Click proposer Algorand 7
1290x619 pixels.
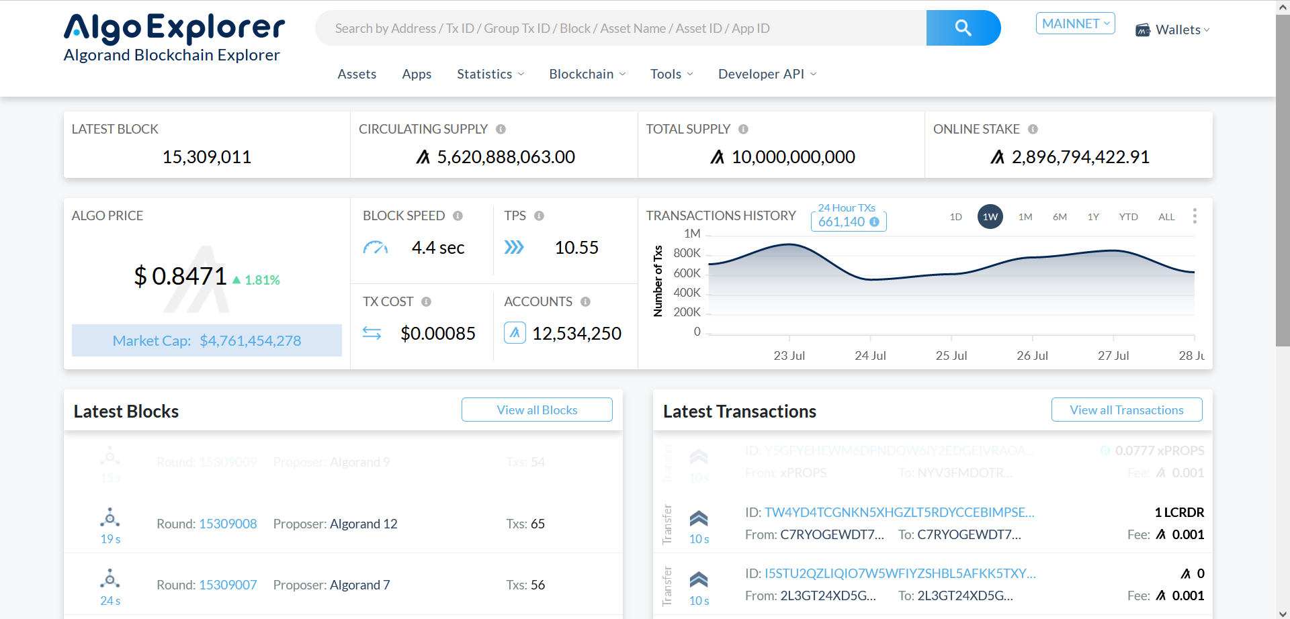359,585
